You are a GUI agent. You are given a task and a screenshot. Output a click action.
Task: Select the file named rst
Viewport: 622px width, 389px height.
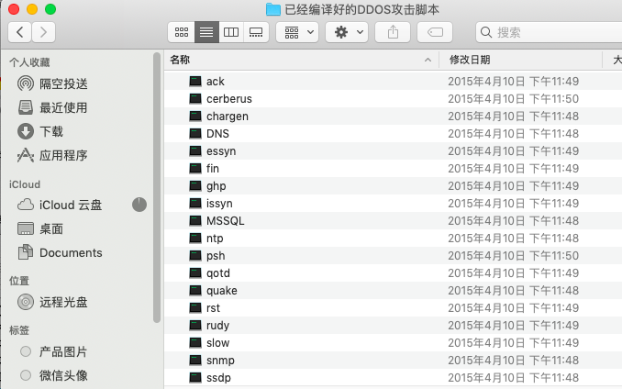[x=213, y=308]
